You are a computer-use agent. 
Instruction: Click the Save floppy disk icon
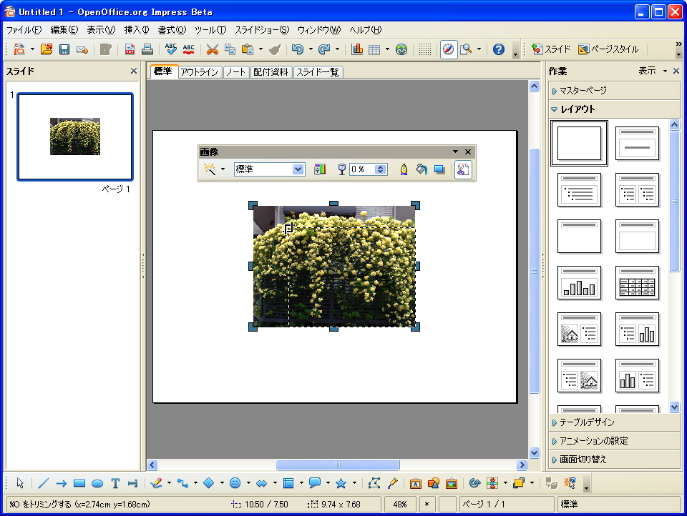tap(64, 49)
